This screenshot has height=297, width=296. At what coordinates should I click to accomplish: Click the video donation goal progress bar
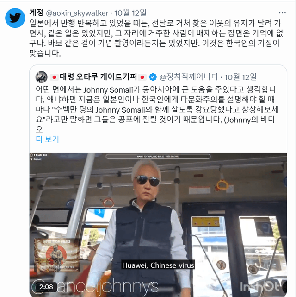(x=158, y=157)
